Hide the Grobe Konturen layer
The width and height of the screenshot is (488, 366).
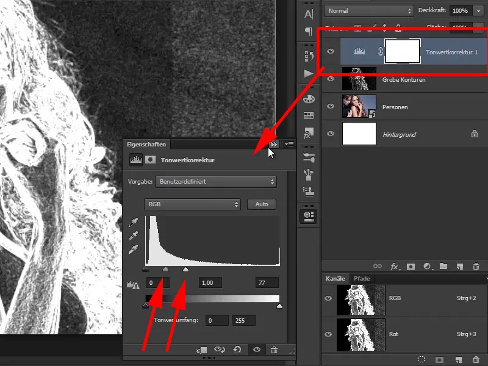pos(331,79)
